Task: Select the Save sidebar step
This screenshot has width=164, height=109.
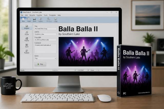Action: (x=27, y=45)
